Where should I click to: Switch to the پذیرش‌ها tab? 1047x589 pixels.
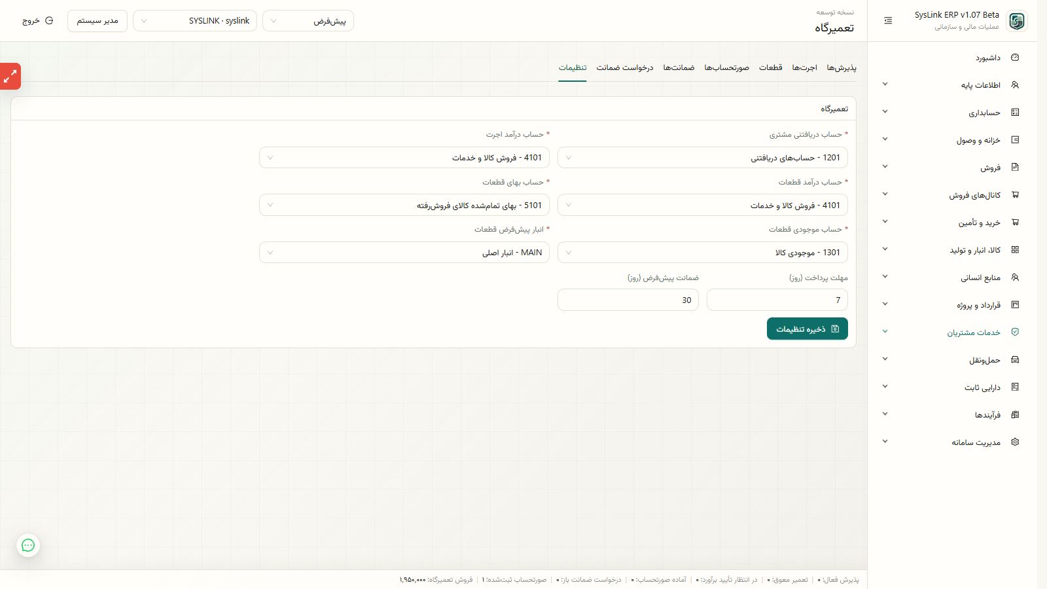click(842, 67)
